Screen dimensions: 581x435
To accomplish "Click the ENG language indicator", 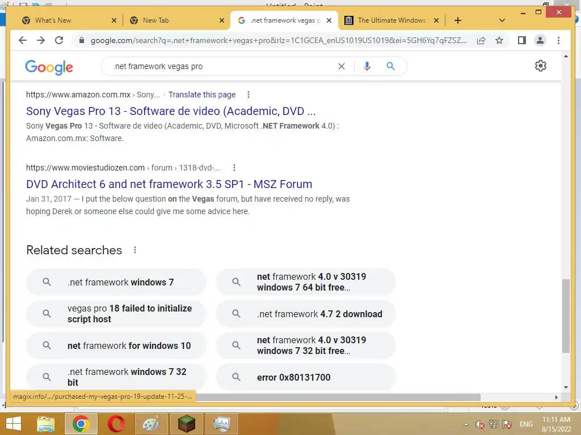I will 526,424.
